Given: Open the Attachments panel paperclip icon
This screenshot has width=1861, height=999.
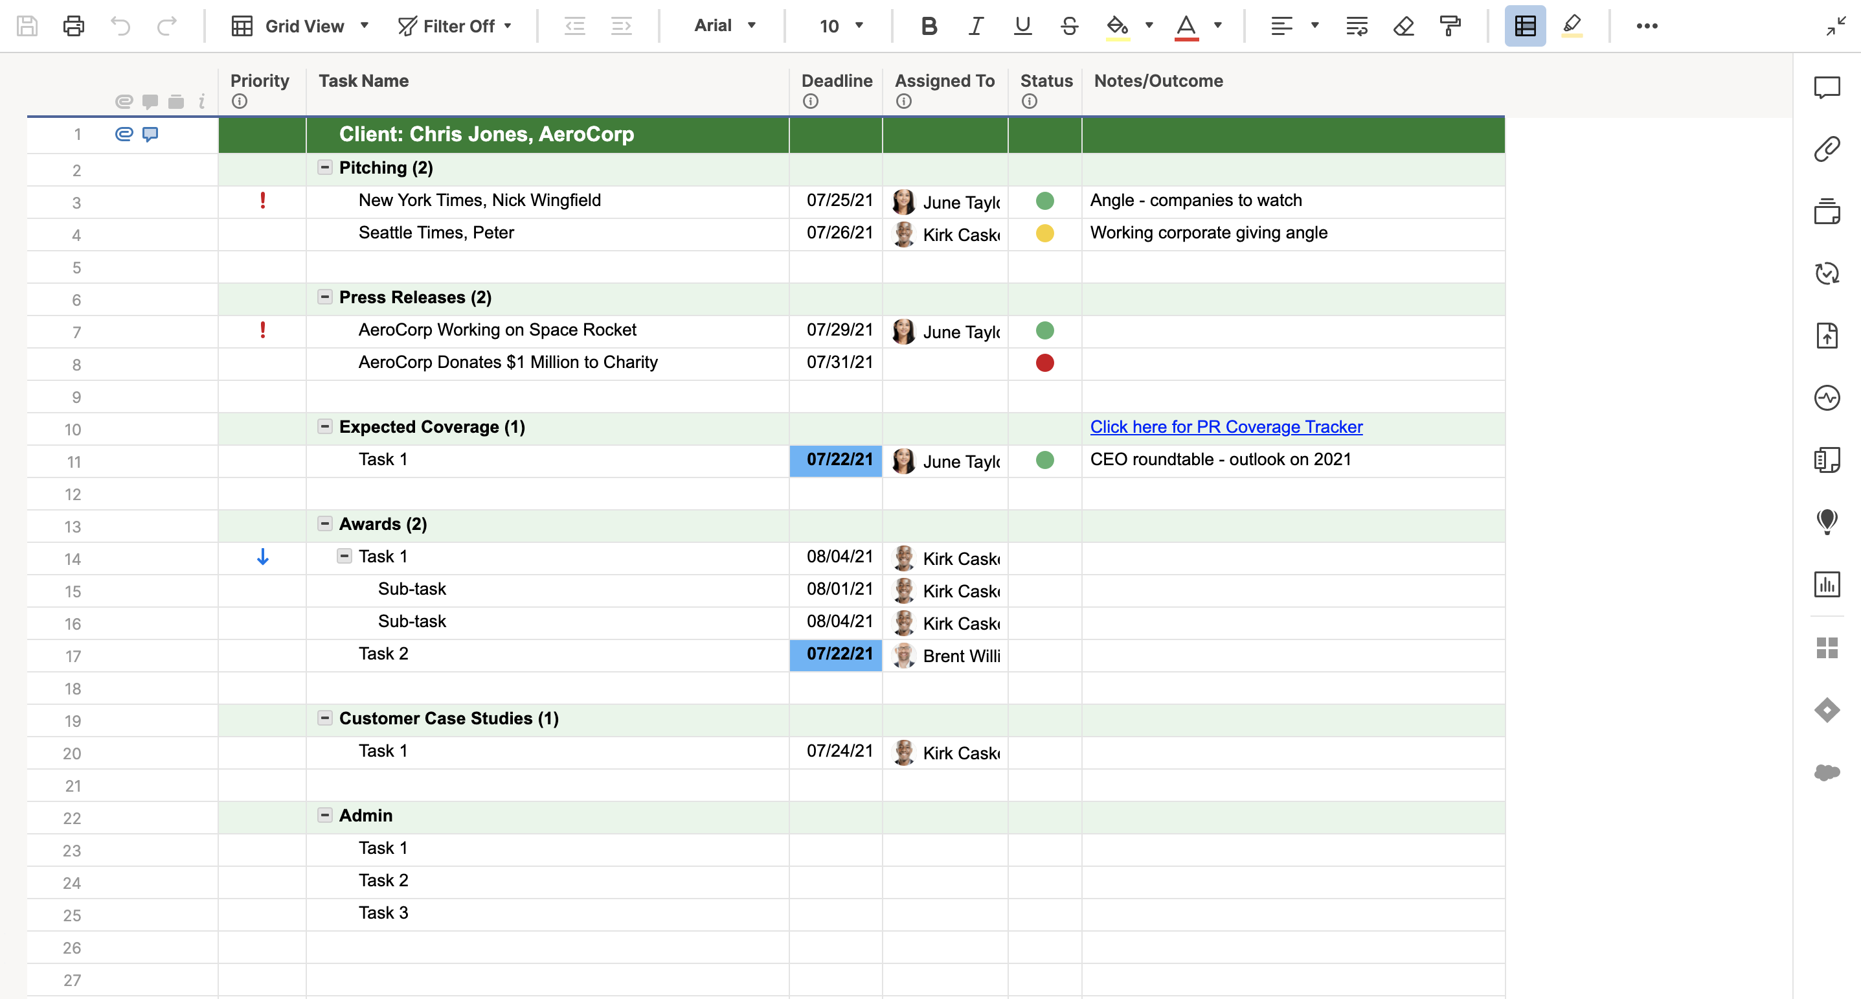Looking at the screenshot, I should pos(1826,150).
